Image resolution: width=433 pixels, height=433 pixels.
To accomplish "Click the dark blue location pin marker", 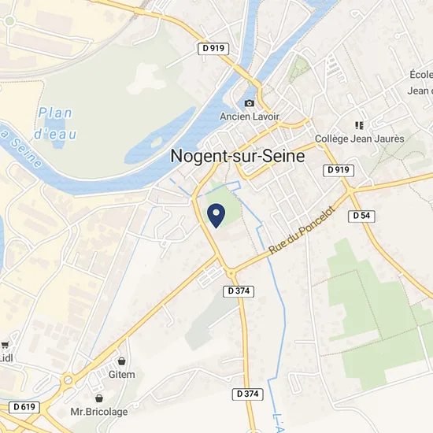I will point(216,216).
